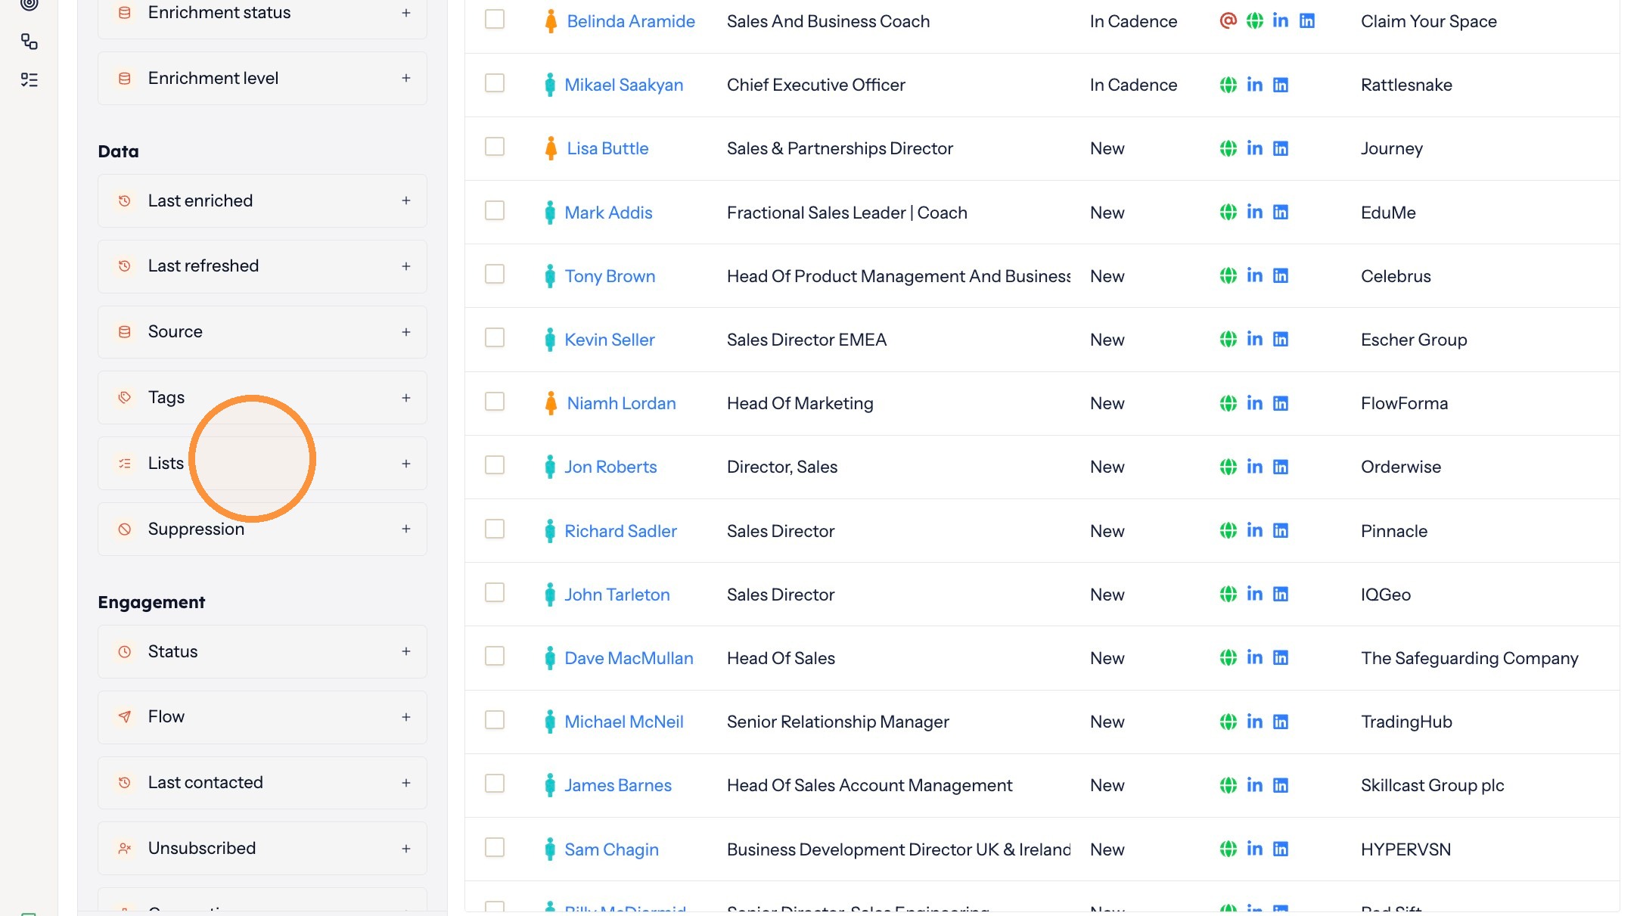Image resolution: width=1640 pixels, height=916 pixels.
Task: Select the checkbox for Richard Sadler
Action: [x=495, y=529]
